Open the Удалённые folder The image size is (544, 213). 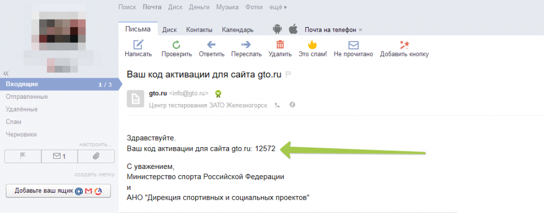click(21, 109)
